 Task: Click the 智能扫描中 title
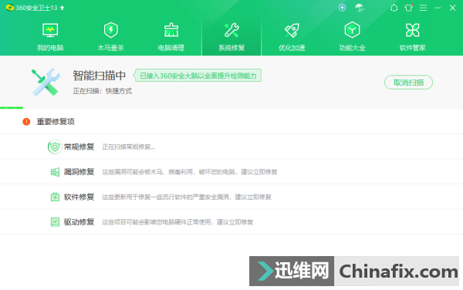pos(100,76)
